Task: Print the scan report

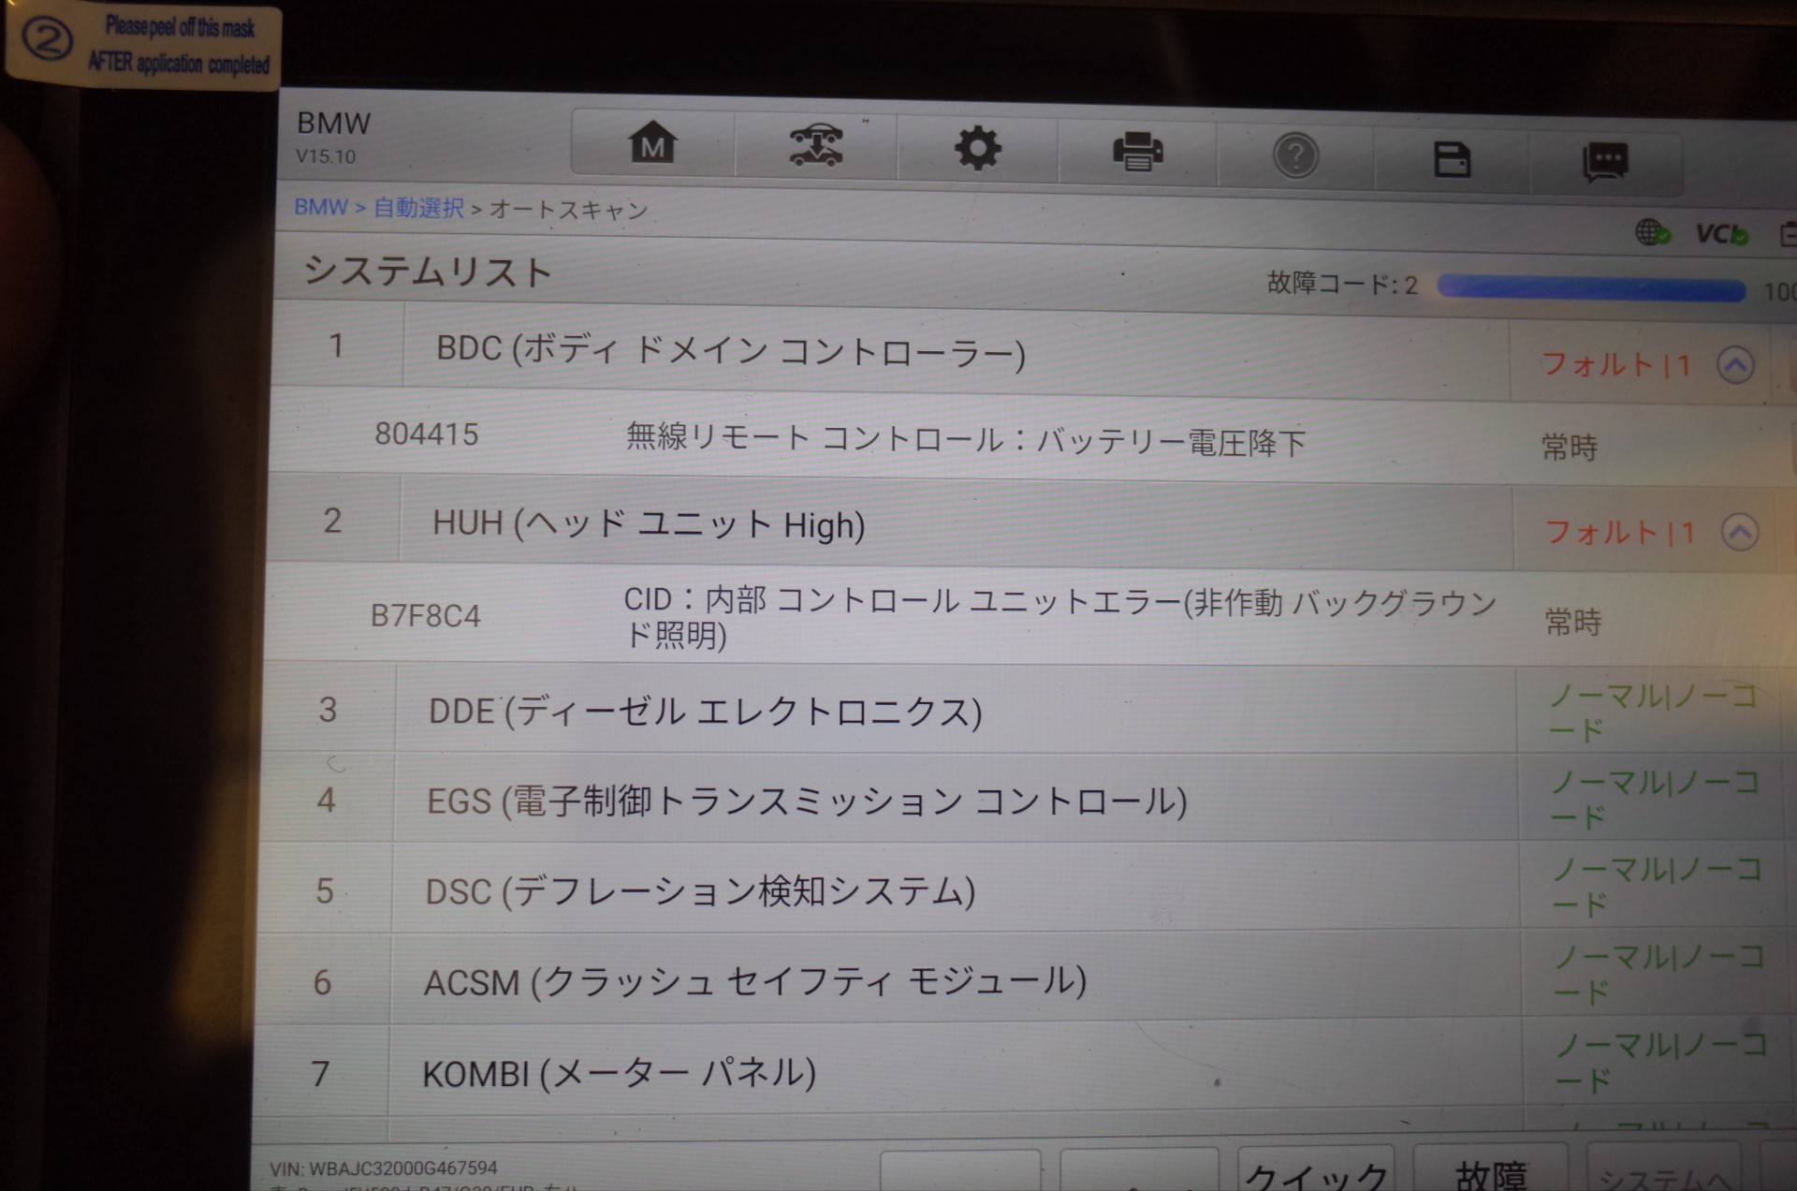Action: point(1137,152)
